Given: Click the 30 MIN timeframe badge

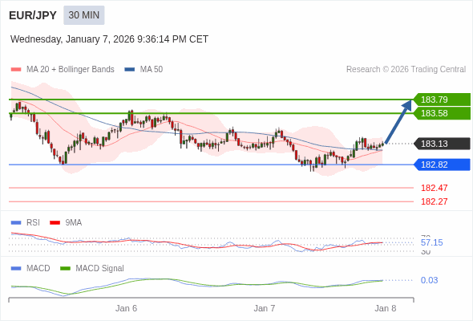Looking at the screenshot, I should (84, 15).
